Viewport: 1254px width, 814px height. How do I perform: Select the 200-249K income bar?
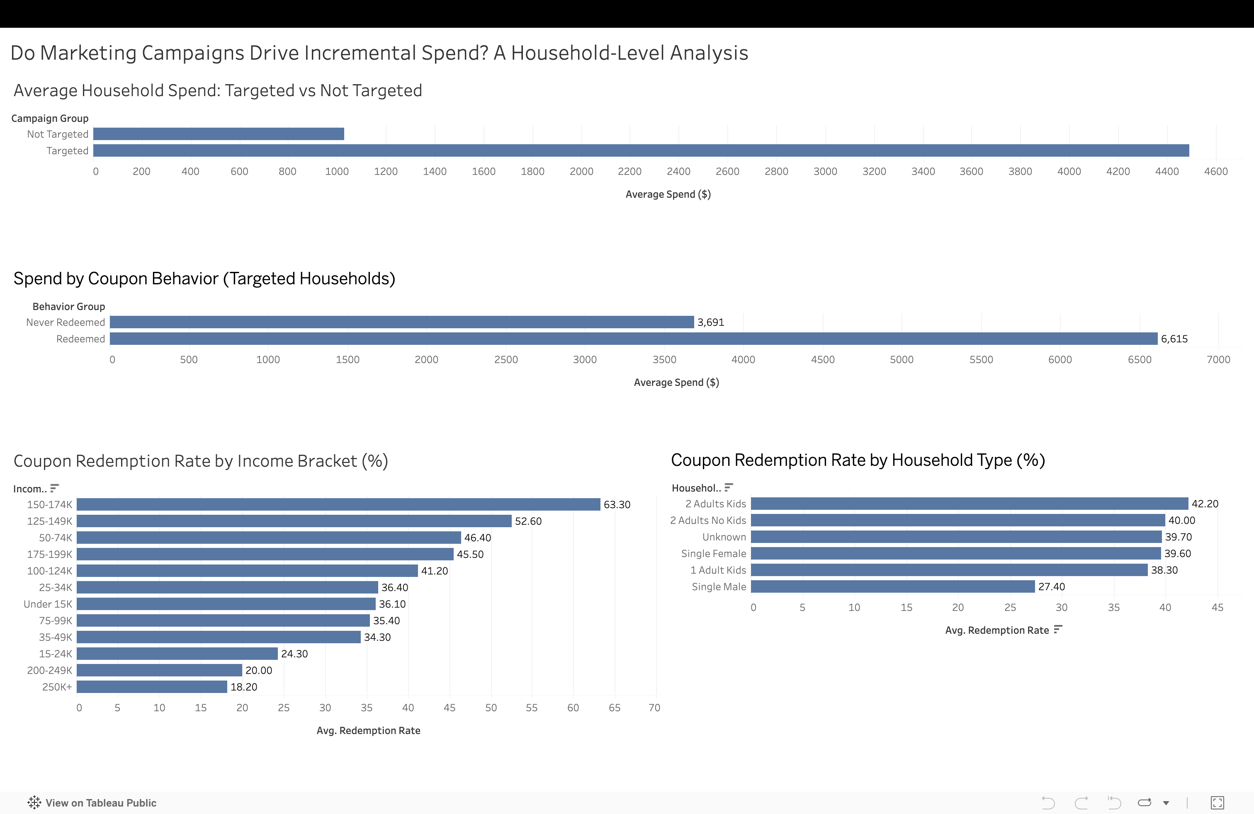tap(160, 670)
